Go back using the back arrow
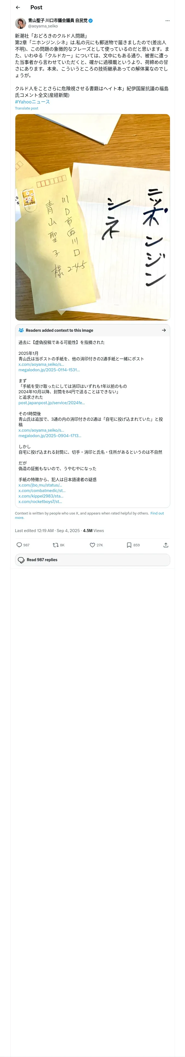 pyautogui.click(x=18, y=7)
